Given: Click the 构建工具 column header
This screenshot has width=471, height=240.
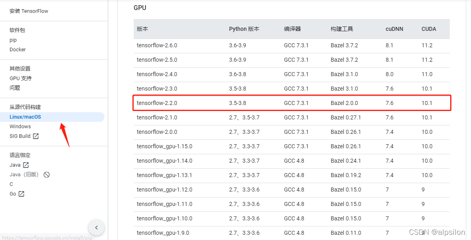Looking at the screenshot, I should (x=342, y=29).
